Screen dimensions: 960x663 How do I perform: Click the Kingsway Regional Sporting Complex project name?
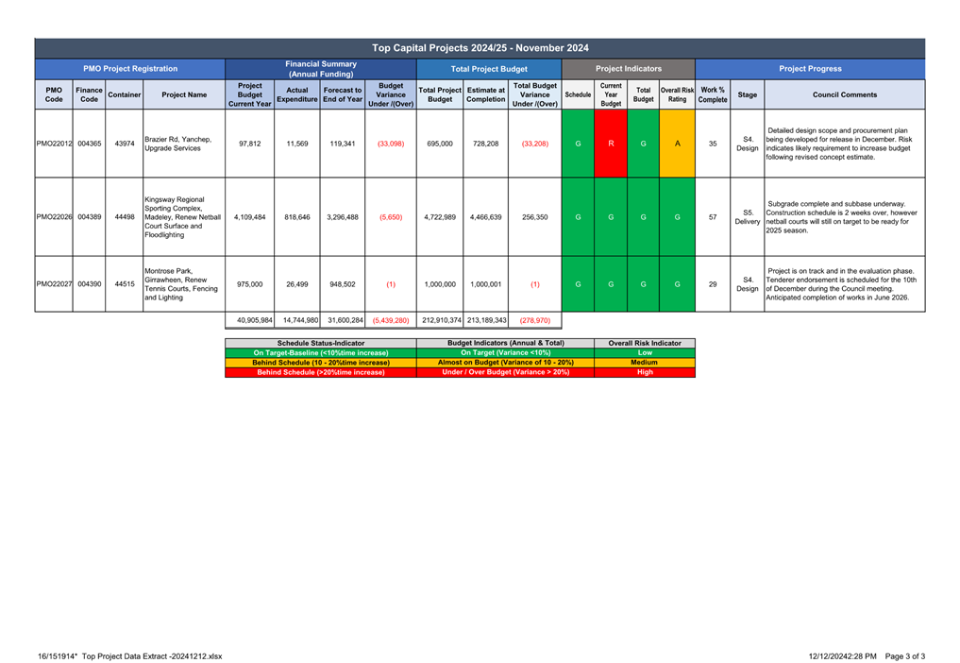tap(182, 216)
